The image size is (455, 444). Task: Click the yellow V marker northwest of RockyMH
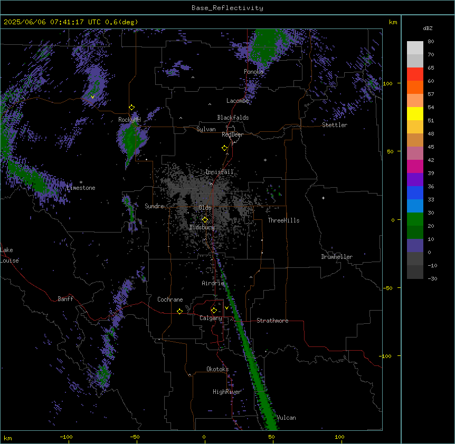[92, 97]
